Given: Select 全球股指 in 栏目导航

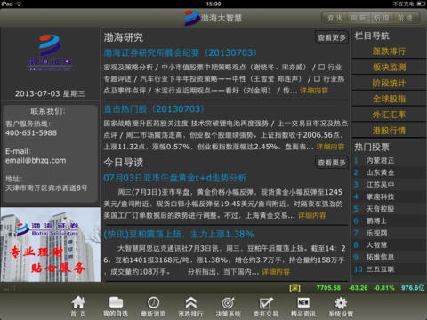Looking at the screenshot, I should coord(389,99).
